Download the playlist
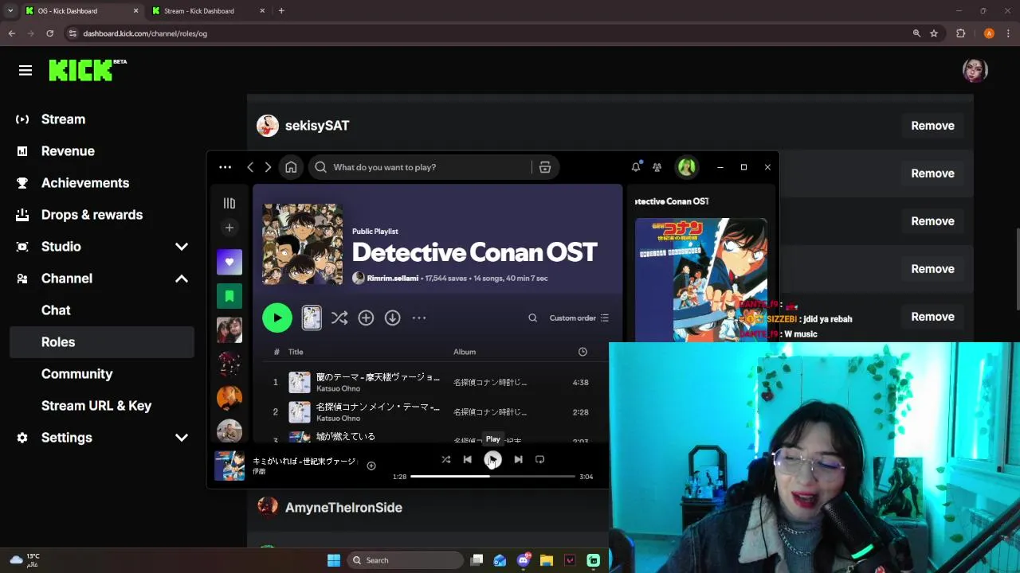 pos(392,318)
